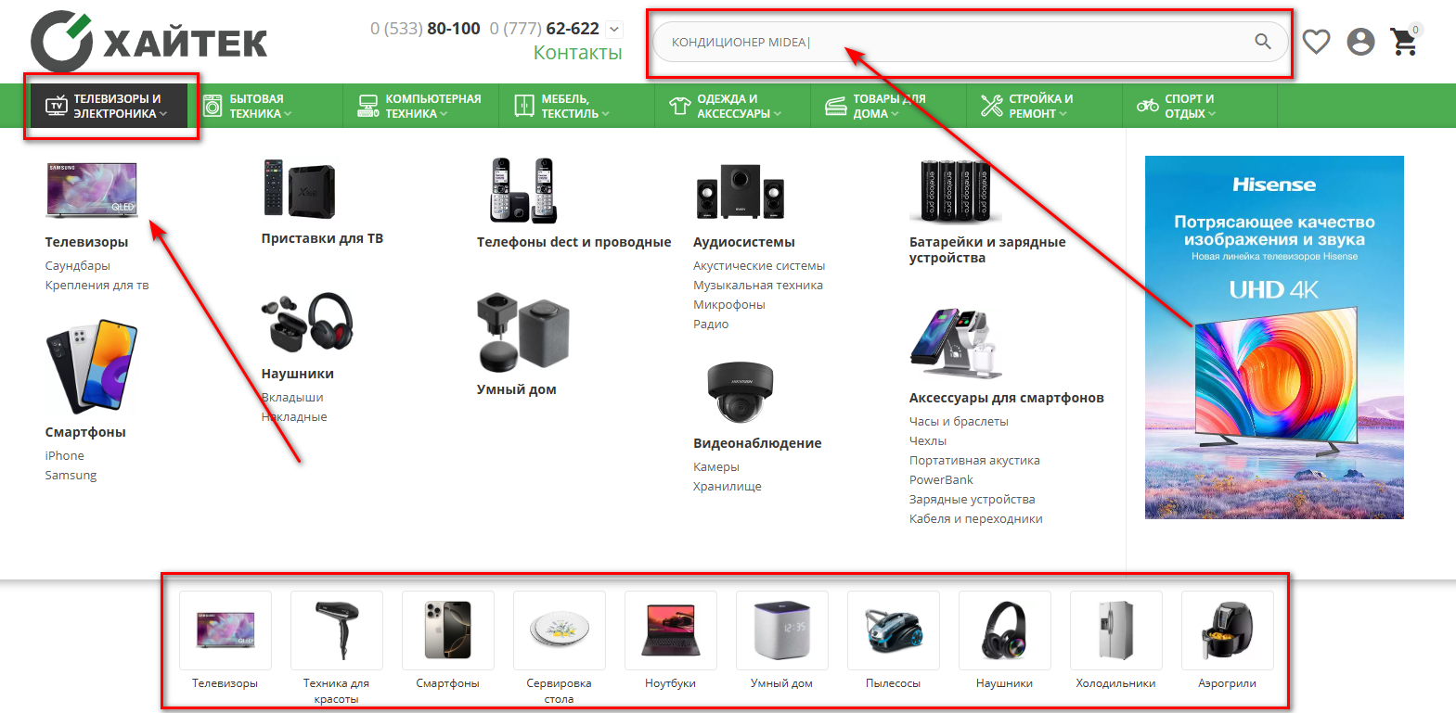Select Аэрогрили tile

coord(1227,642)
